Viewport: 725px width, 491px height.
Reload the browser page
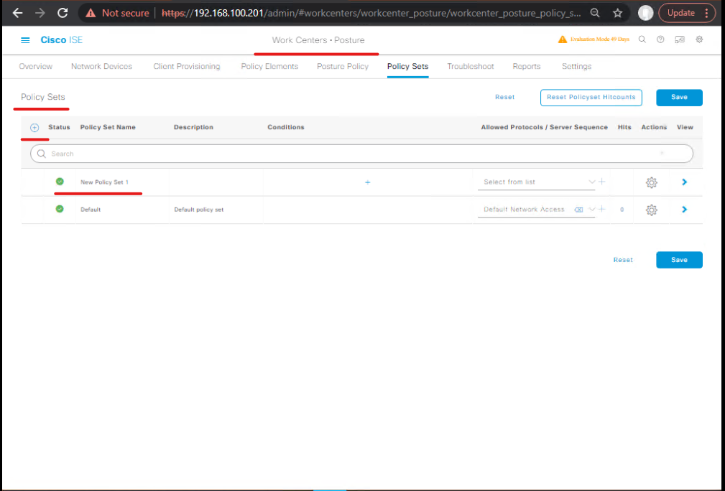(x=63, y=13)
